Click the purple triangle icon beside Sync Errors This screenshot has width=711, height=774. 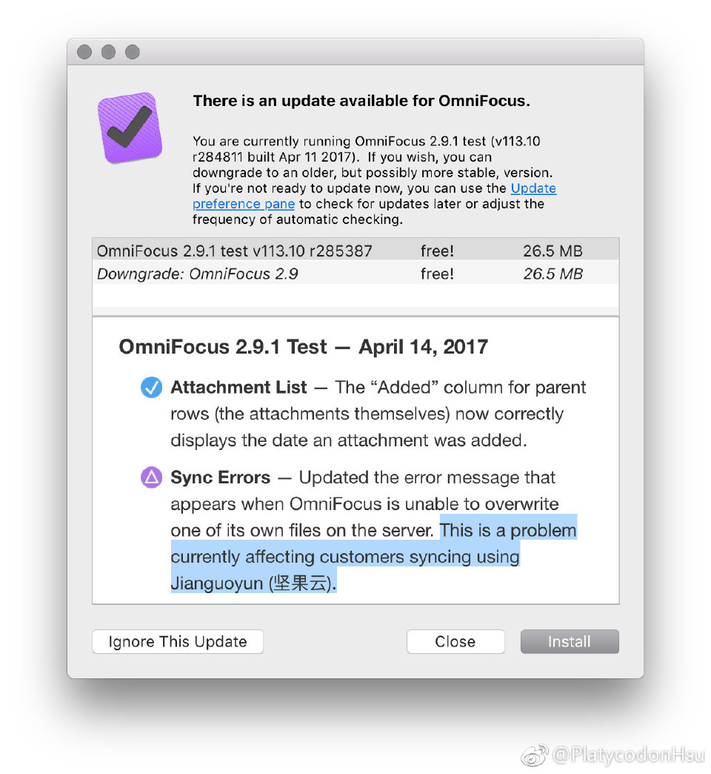(151, 477)
